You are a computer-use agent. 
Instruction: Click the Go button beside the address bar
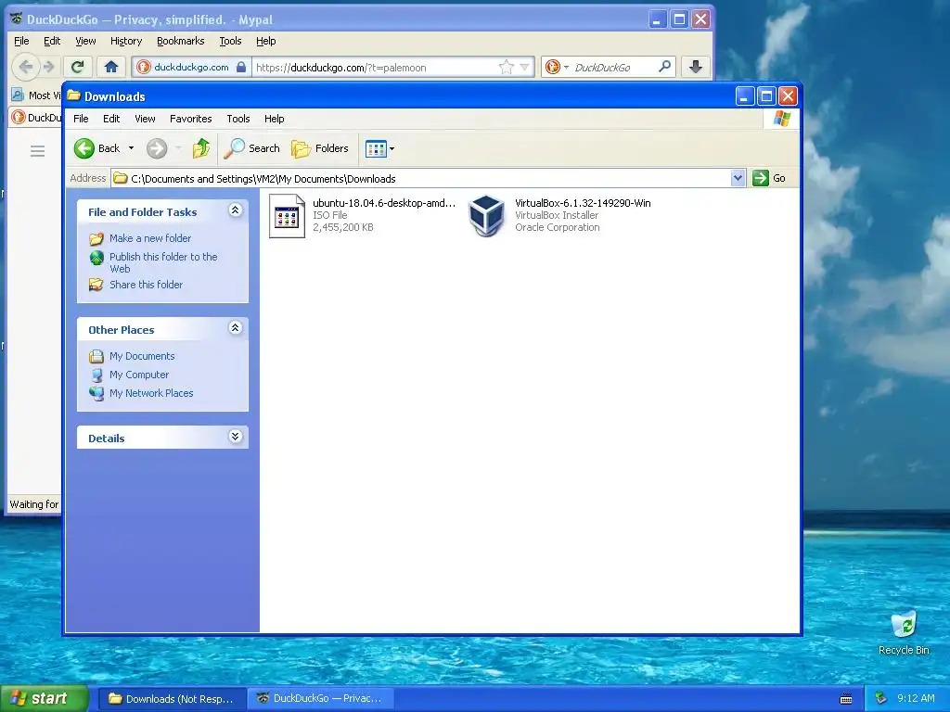click(x=769, y=178)
